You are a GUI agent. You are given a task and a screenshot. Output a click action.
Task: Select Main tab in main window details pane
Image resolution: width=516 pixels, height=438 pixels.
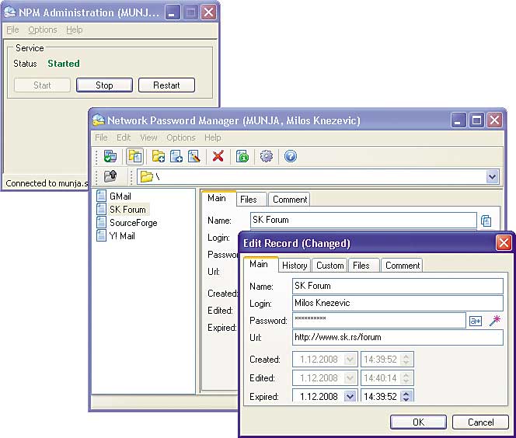pyautogui.click(x=218, y=198)
